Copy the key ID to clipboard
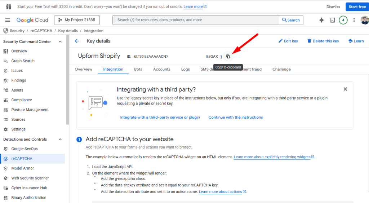 point(228,56)
